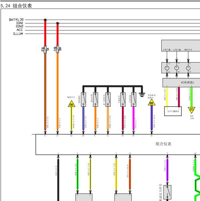The height and width of the screenshot is (201, 200).
Task: Click the yellow-blue SP07 wire at pin 7
Action: pos(90,174)
